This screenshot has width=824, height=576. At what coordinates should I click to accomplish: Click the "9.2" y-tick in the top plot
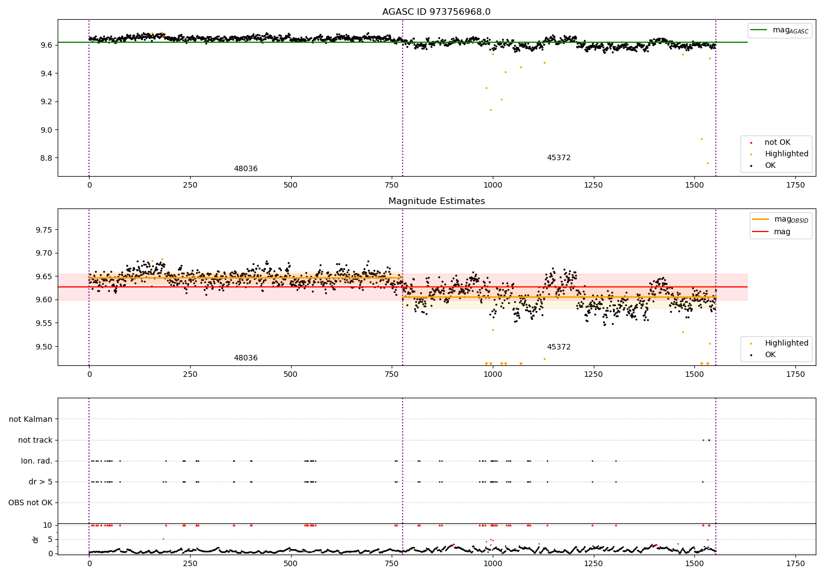coord(46,101)
